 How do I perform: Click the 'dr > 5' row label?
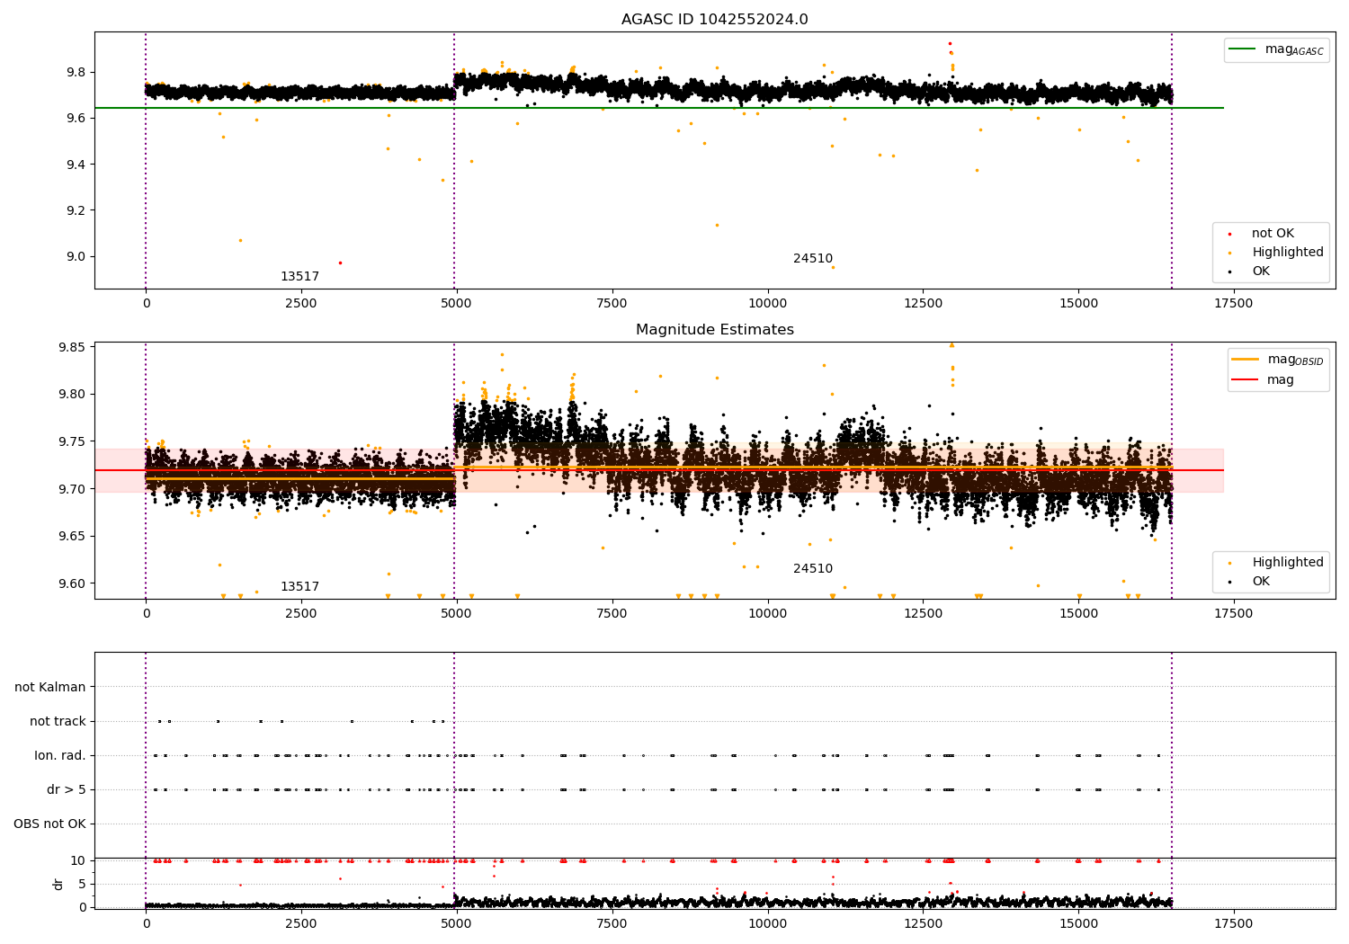coord(67,789)
